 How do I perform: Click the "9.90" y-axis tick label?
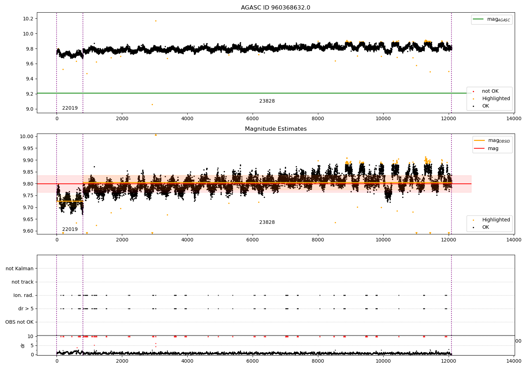(29, 160)
